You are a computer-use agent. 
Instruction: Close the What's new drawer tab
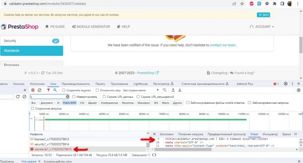tap(39, 161)
